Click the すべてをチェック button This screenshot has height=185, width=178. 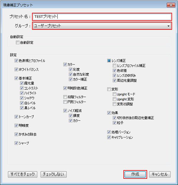coord(23,174)
